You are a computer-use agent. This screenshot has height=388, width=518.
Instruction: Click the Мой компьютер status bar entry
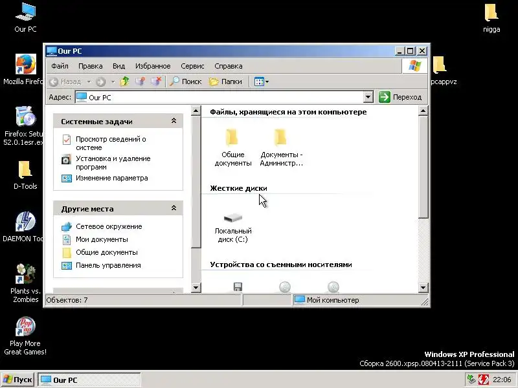[x=326, y=300]
